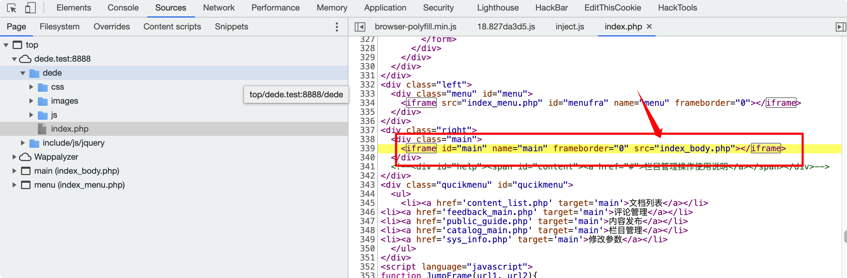The image size is (847, 278).
Task: Open the 18.827da3d5.js file tab
Action: pos(506,27)
